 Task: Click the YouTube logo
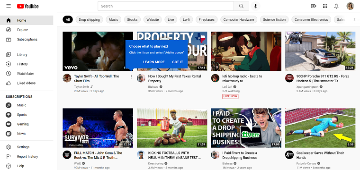[x=28, y=6]
